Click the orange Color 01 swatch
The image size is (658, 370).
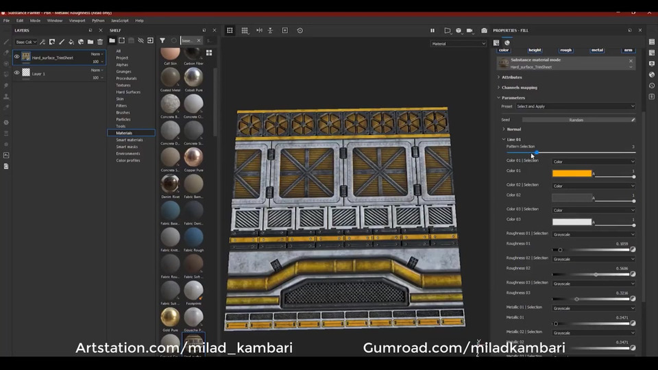pos(572,173)
